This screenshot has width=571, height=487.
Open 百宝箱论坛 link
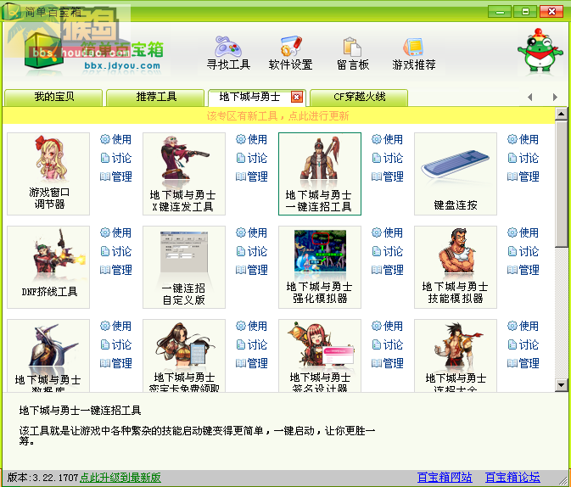tap(512, 477)
